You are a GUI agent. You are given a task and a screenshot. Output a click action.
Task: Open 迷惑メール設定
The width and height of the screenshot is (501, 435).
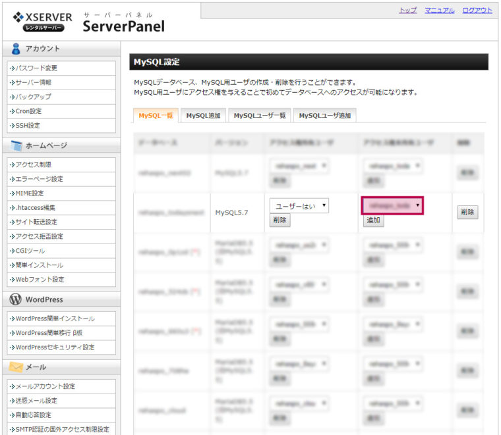(61, 401)
